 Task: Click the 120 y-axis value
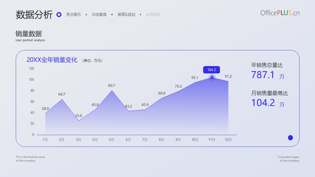coord(31,69)
